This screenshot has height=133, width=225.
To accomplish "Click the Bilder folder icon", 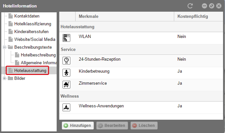I will click(x=10, y=78).
